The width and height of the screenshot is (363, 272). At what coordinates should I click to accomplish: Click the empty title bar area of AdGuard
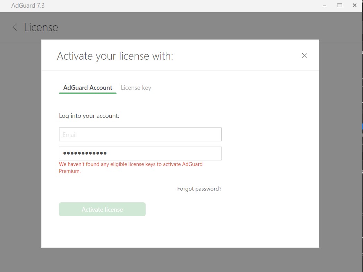click(173, 6)
